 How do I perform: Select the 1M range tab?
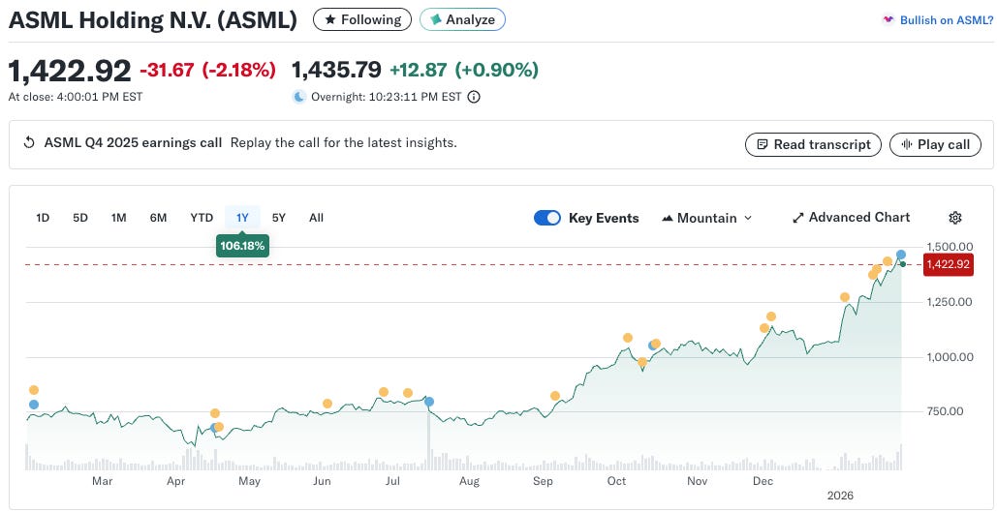tap(119, 218)
